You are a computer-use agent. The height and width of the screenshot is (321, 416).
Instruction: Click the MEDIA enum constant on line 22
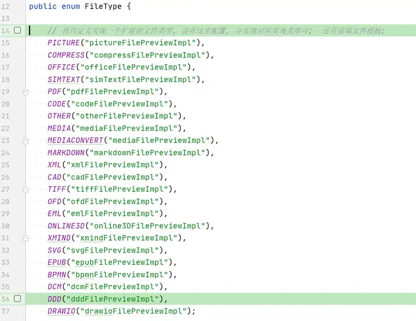coord(59,128)
